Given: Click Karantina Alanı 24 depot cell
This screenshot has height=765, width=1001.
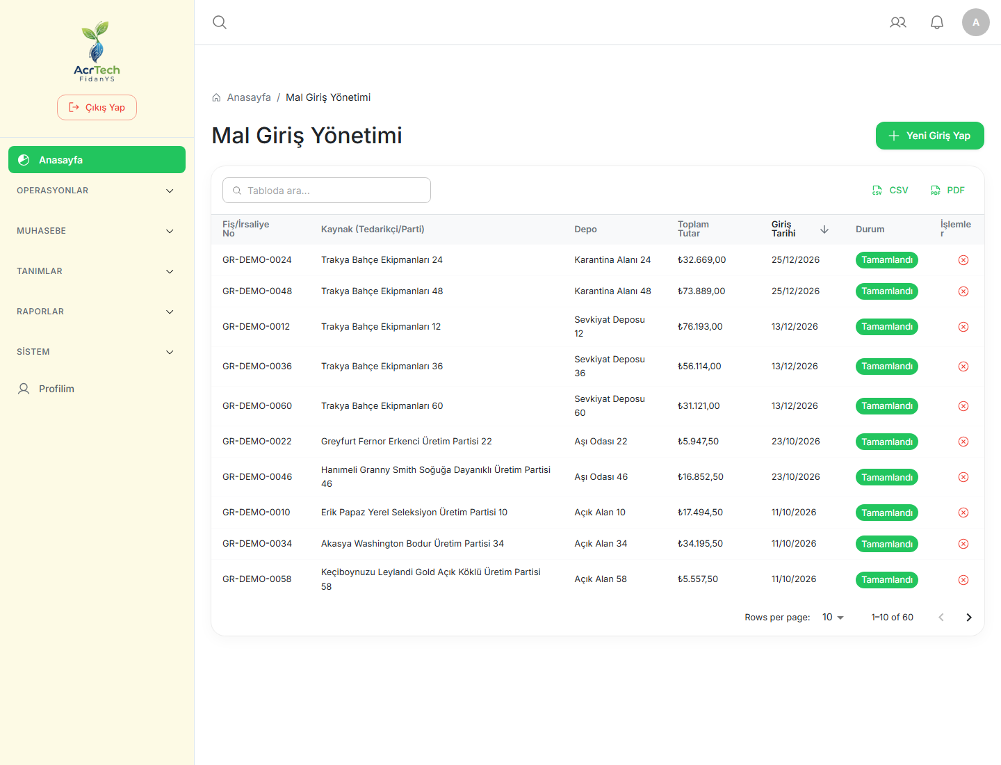Looking at the screenshot, I should tap(612, 260).
